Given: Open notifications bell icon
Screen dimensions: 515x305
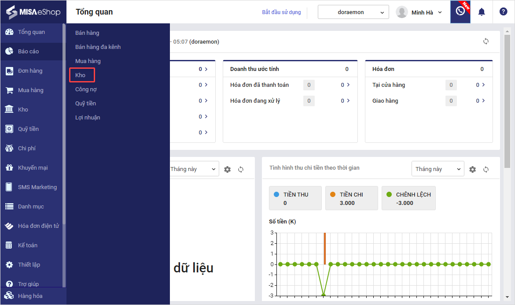Looking at the screenshot, I should (x=482, y=12).
